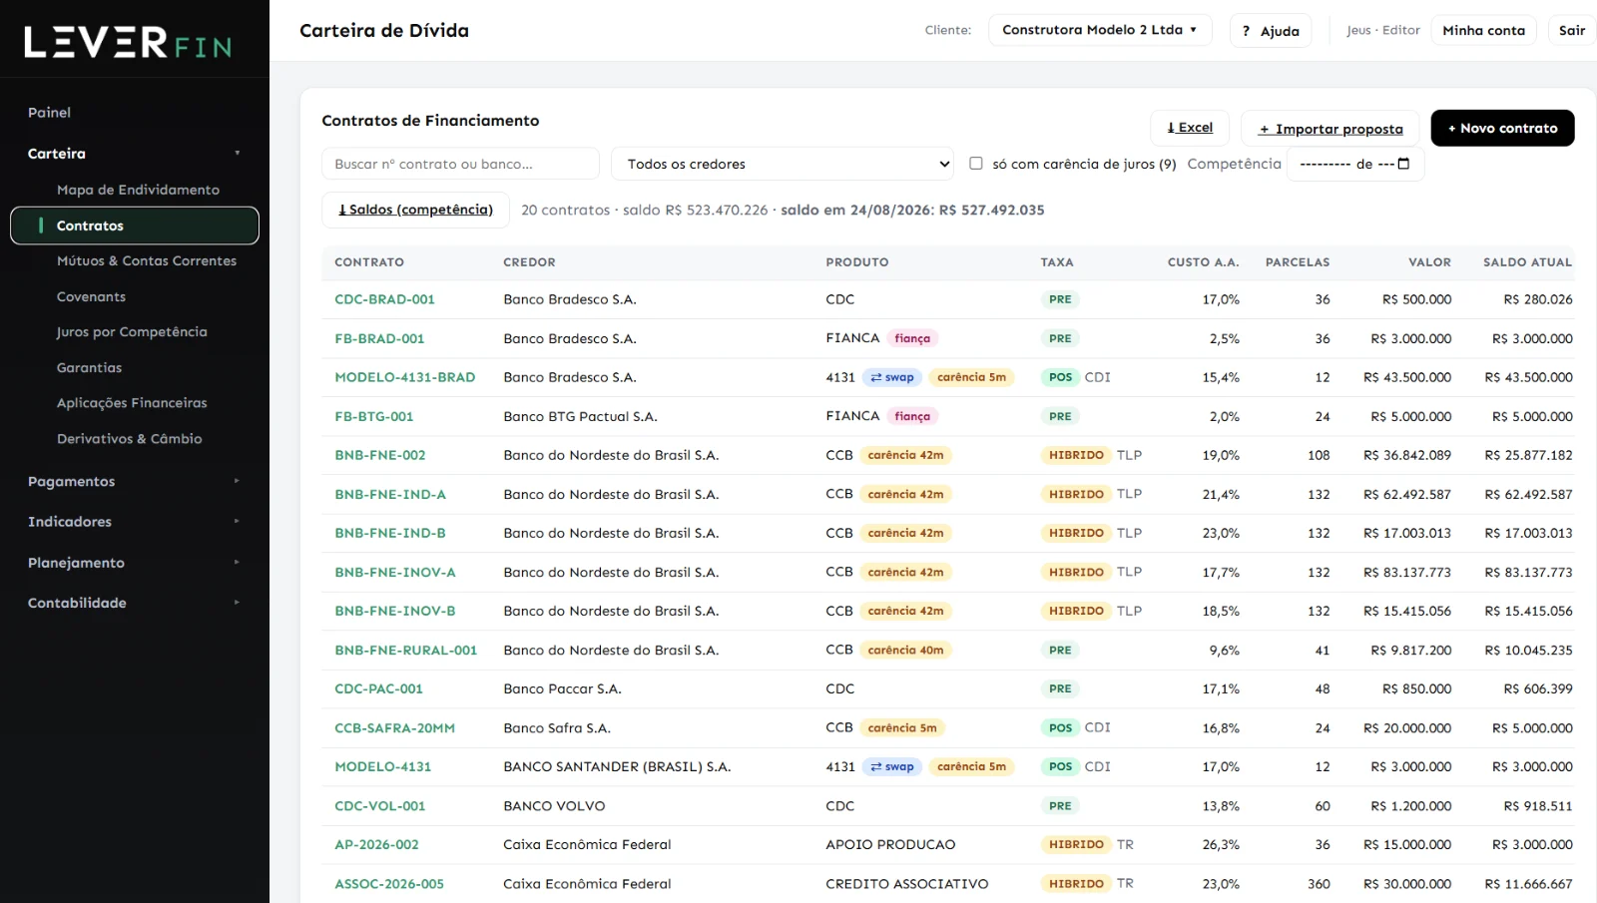Open contract MODELO-4131

[382, 766]
